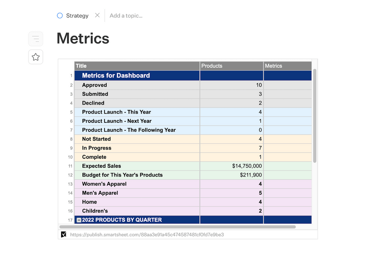This screenshot has height=254, width=373.
Task: Open the Strategy topic tag
Action: tap(77, 15)
